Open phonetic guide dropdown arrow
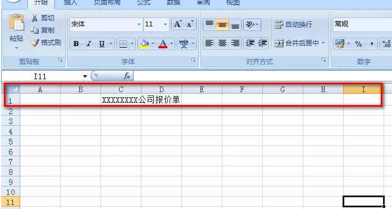 (x=193, y=44)
